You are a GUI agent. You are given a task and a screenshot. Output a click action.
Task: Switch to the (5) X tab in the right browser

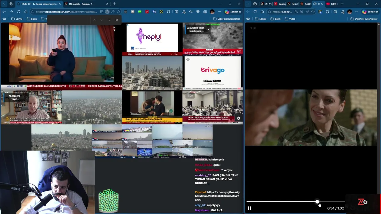(267, 4)
